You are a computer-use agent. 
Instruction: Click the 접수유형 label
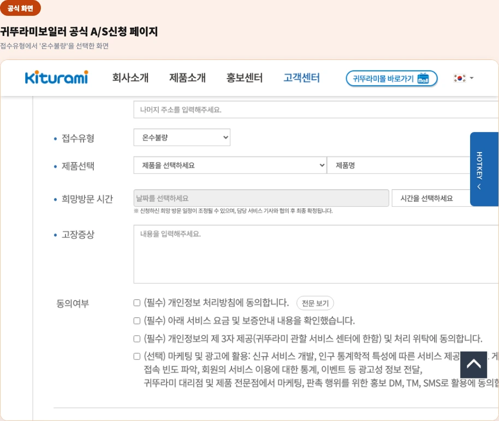78,138
